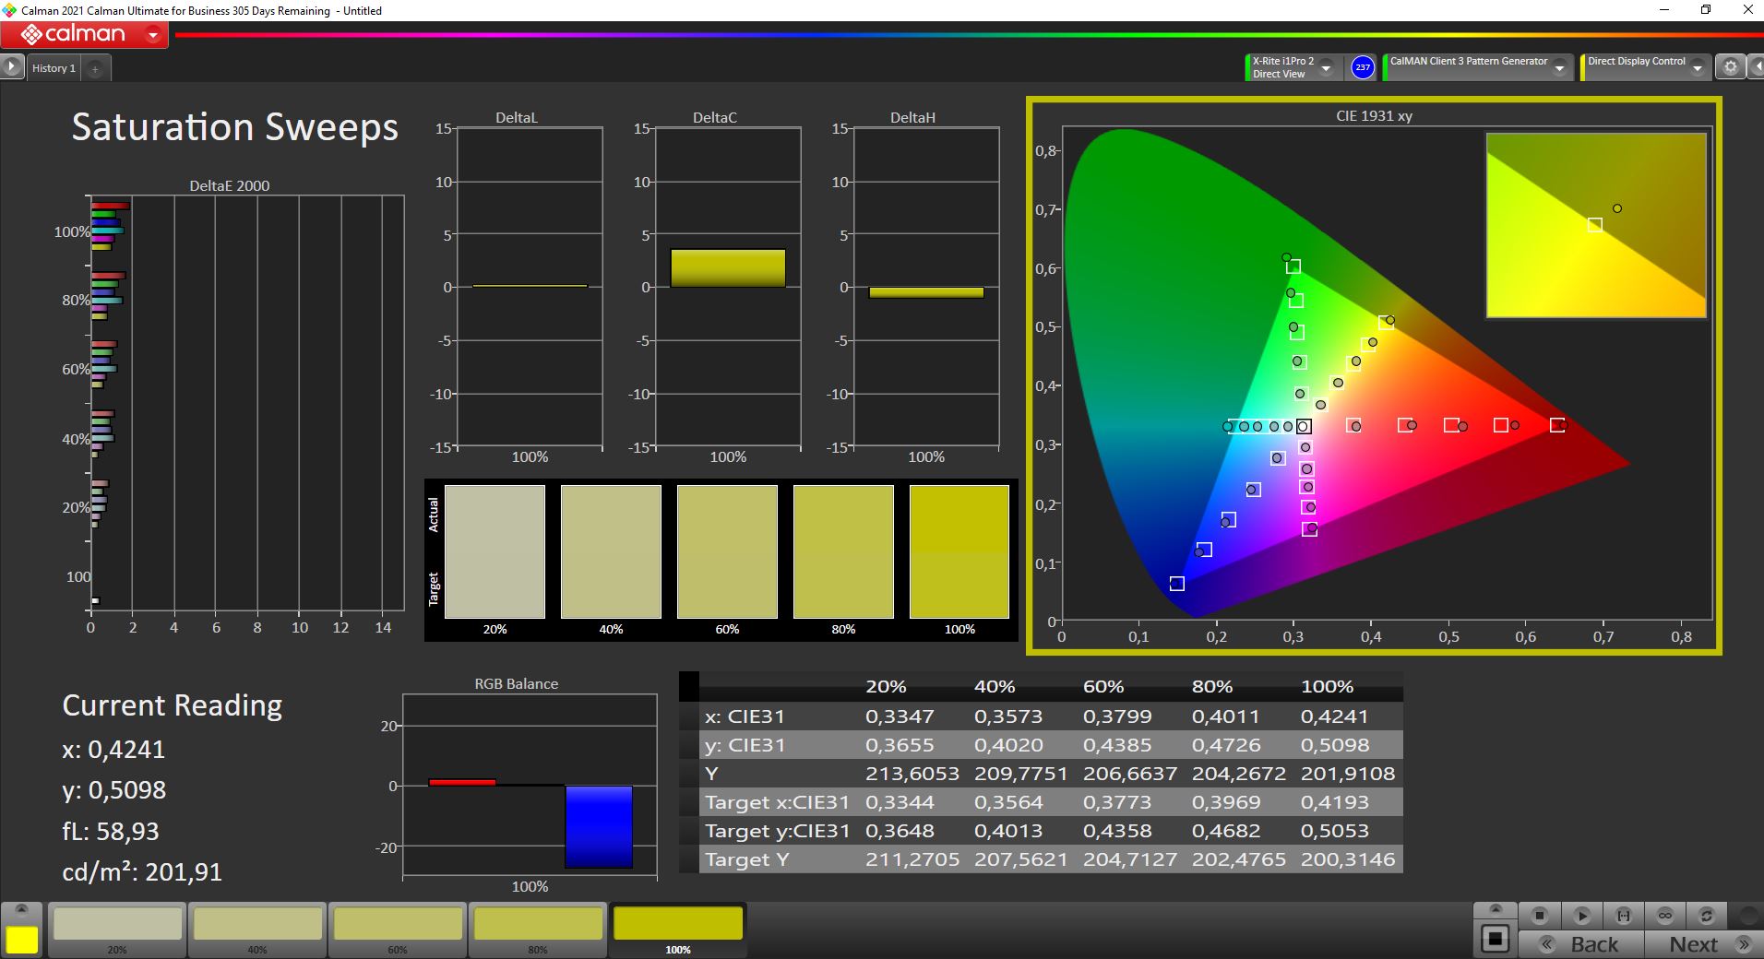The image size is (1764, 959).
Task: Click the blue 237 meter status circle
Action: pyautogui.click(x=1362, y=67)
